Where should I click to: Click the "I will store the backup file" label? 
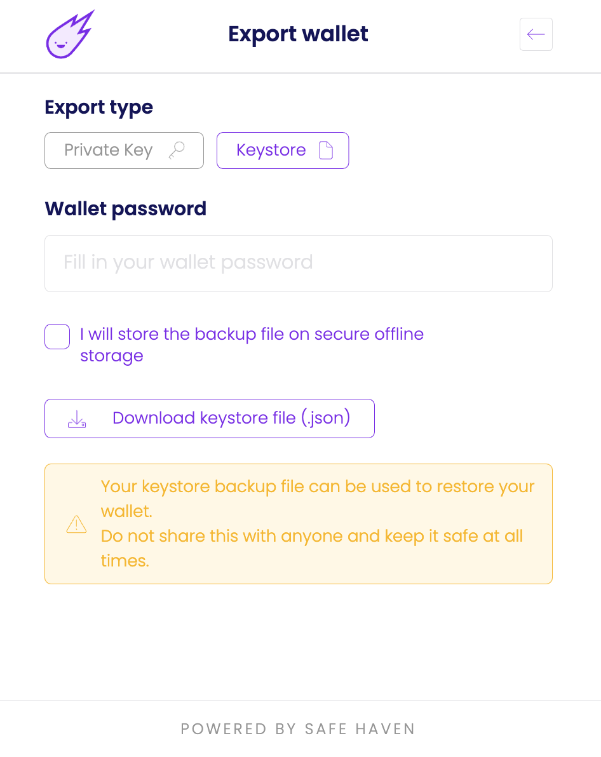coord(252,334)
